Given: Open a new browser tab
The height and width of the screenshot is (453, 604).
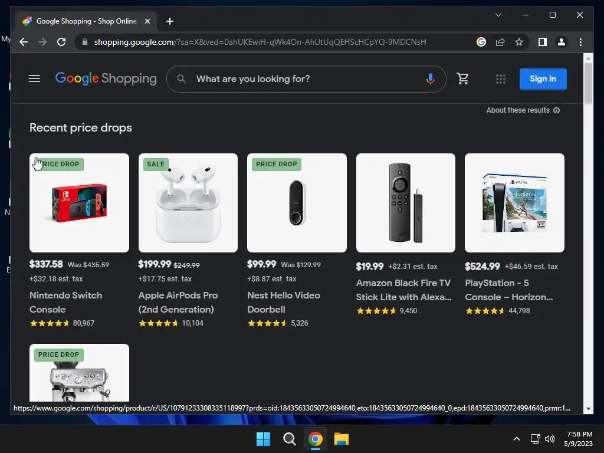Looking at the screenshot, I should tap(170, 21).
